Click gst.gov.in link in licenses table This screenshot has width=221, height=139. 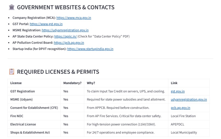pyautogui.click(x=178, y=91)
